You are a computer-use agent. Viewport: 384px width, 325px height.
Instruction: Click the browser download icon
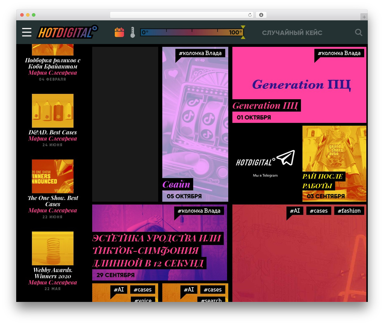point(261,15)
